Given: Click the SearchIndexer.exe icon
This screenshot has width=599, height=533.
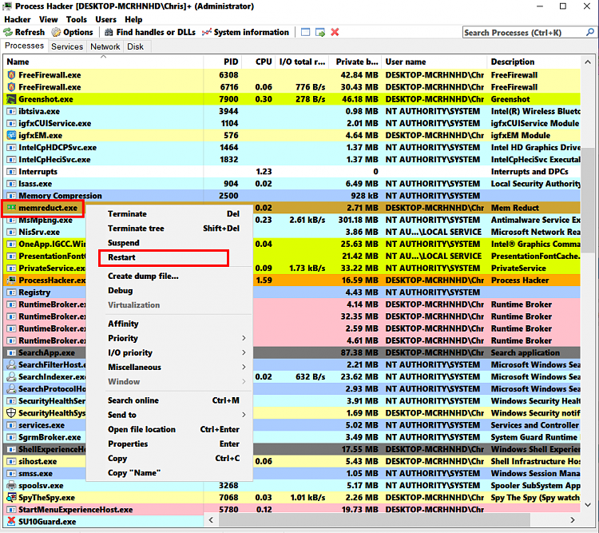Looking at the screenshot, I should point(11,376).
